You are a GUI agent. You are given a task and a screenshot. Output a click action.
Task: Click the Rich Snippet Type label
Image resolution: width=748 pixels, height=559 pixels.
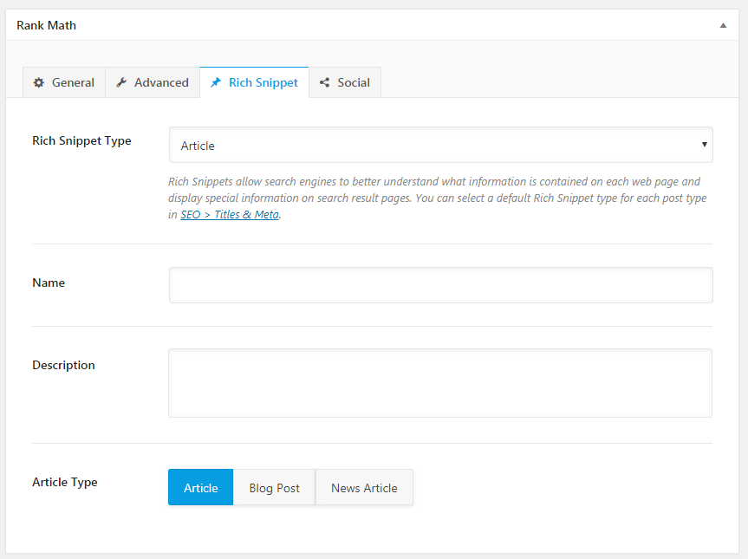pyautogui.click(x=81, y=140)
